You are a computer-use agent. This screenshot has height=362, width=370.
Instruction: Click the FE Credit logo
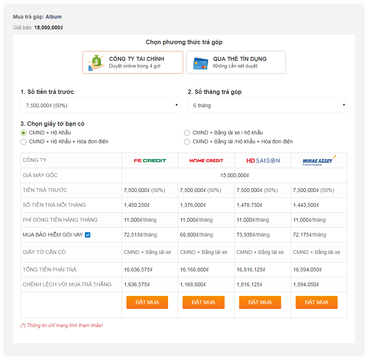click(x=150, y=161)
